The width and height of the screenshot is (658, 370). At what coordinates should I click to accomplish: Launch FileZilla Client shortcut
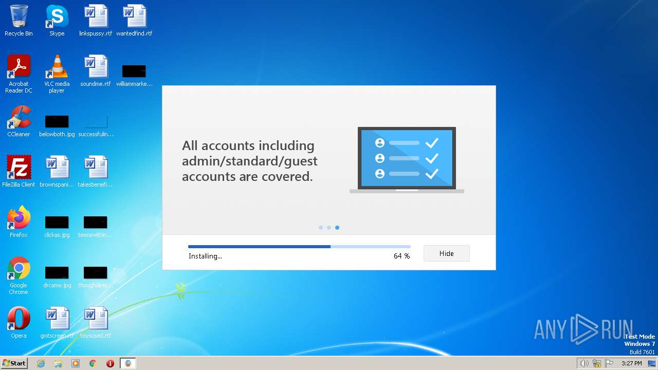(19, 172)
